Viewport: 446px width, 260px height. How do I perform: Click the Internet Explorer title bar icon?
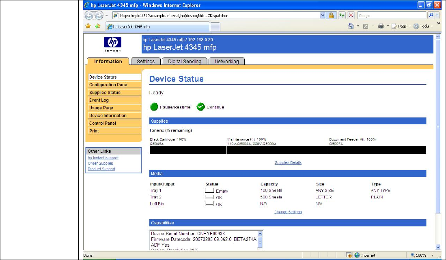87,5
